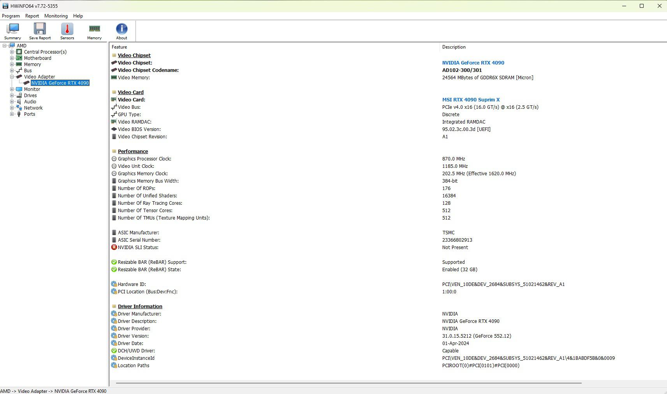Follow the NVIDIA GeForce RTX 4090 chipset link
Viewport: 667px width, 394px height.
click(473, 63)
